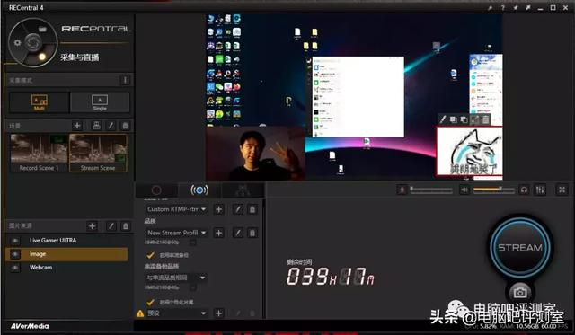The width and height of the screenshot is (575, 335).
Task: Mute the microphone icon
Action: [402, 190]
